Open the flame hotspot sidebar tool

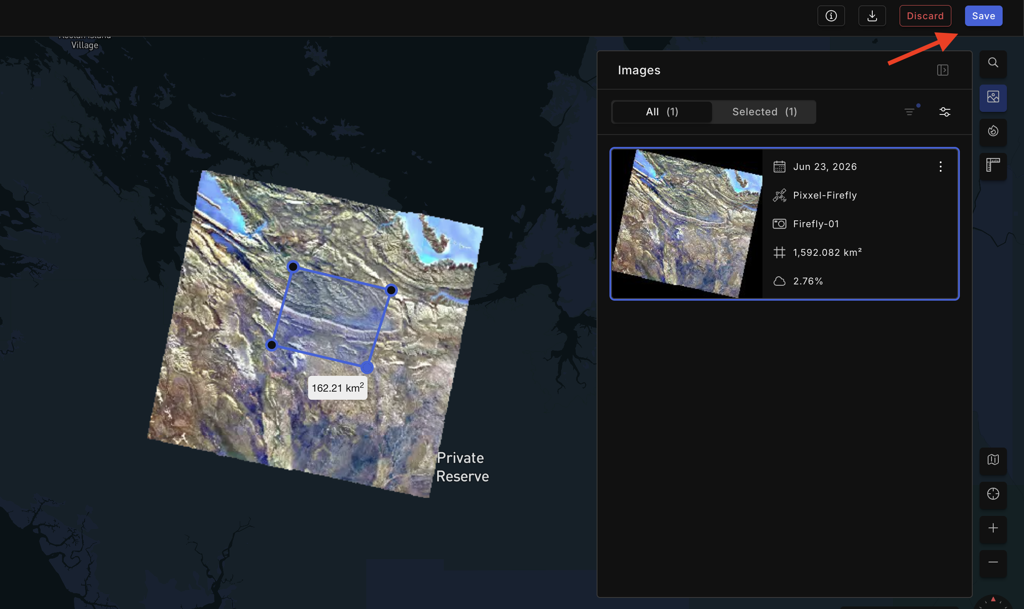tap(993, 132)
